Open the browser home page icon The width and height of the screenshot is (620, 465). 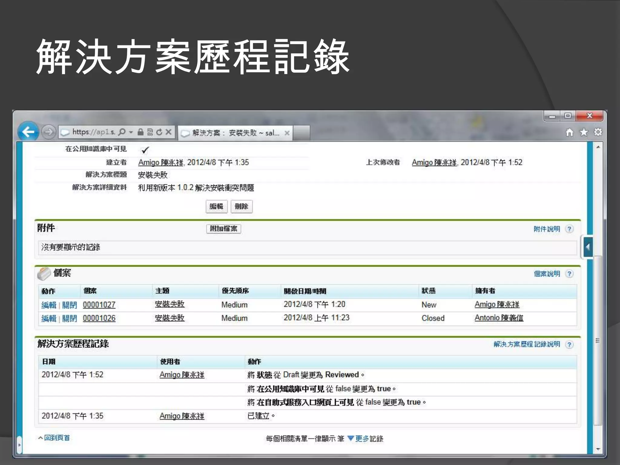[x=570, y=132]
